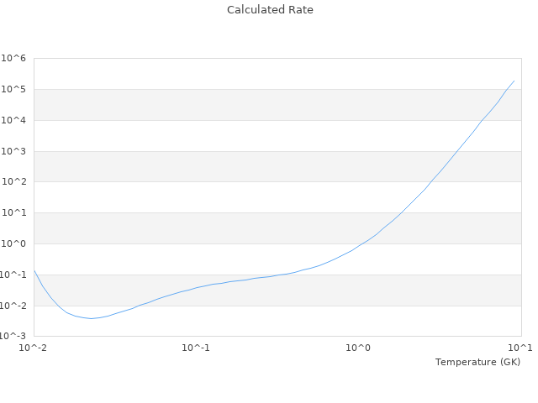Screen dimensions: 538x403
Task: Click the 10^2 y-axis tick label
Action: (14, 181)
